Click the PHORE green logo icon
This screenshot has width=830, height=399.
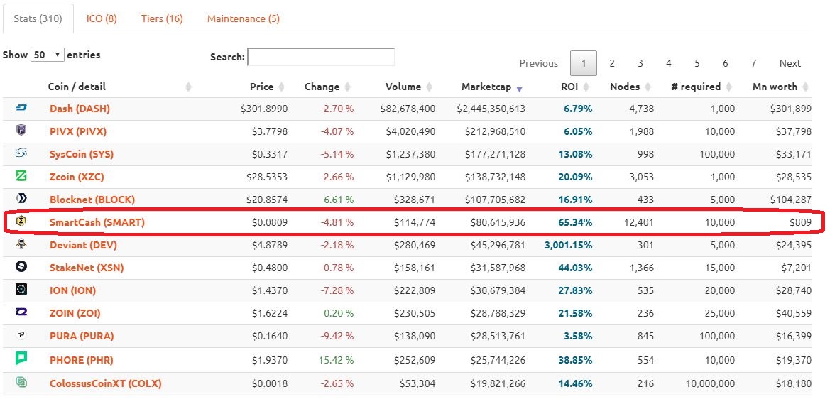tap(22, 359)
